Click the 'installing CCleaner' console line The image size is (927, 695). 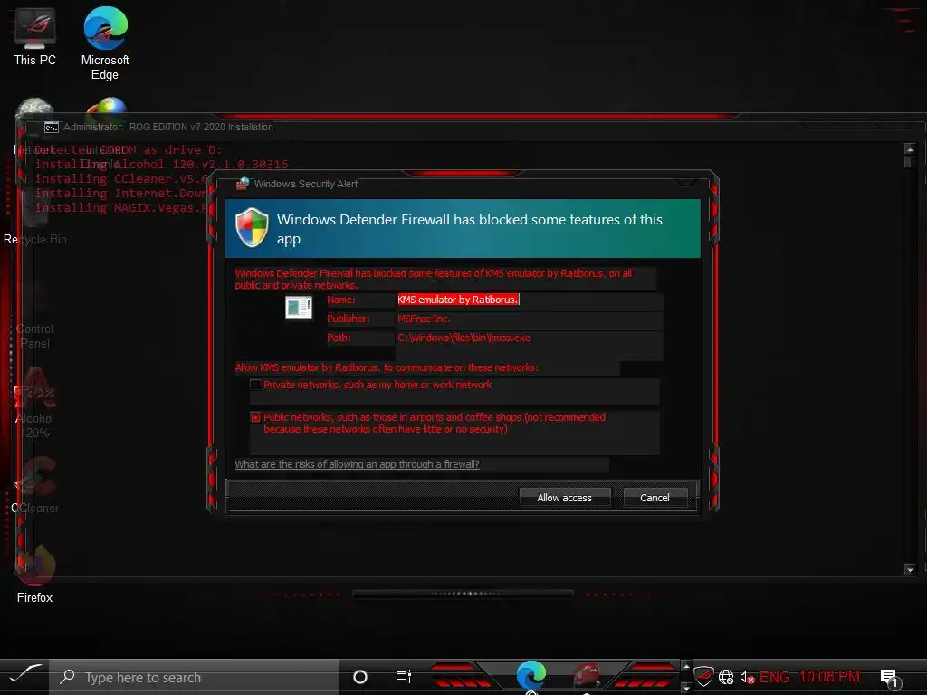122,179
